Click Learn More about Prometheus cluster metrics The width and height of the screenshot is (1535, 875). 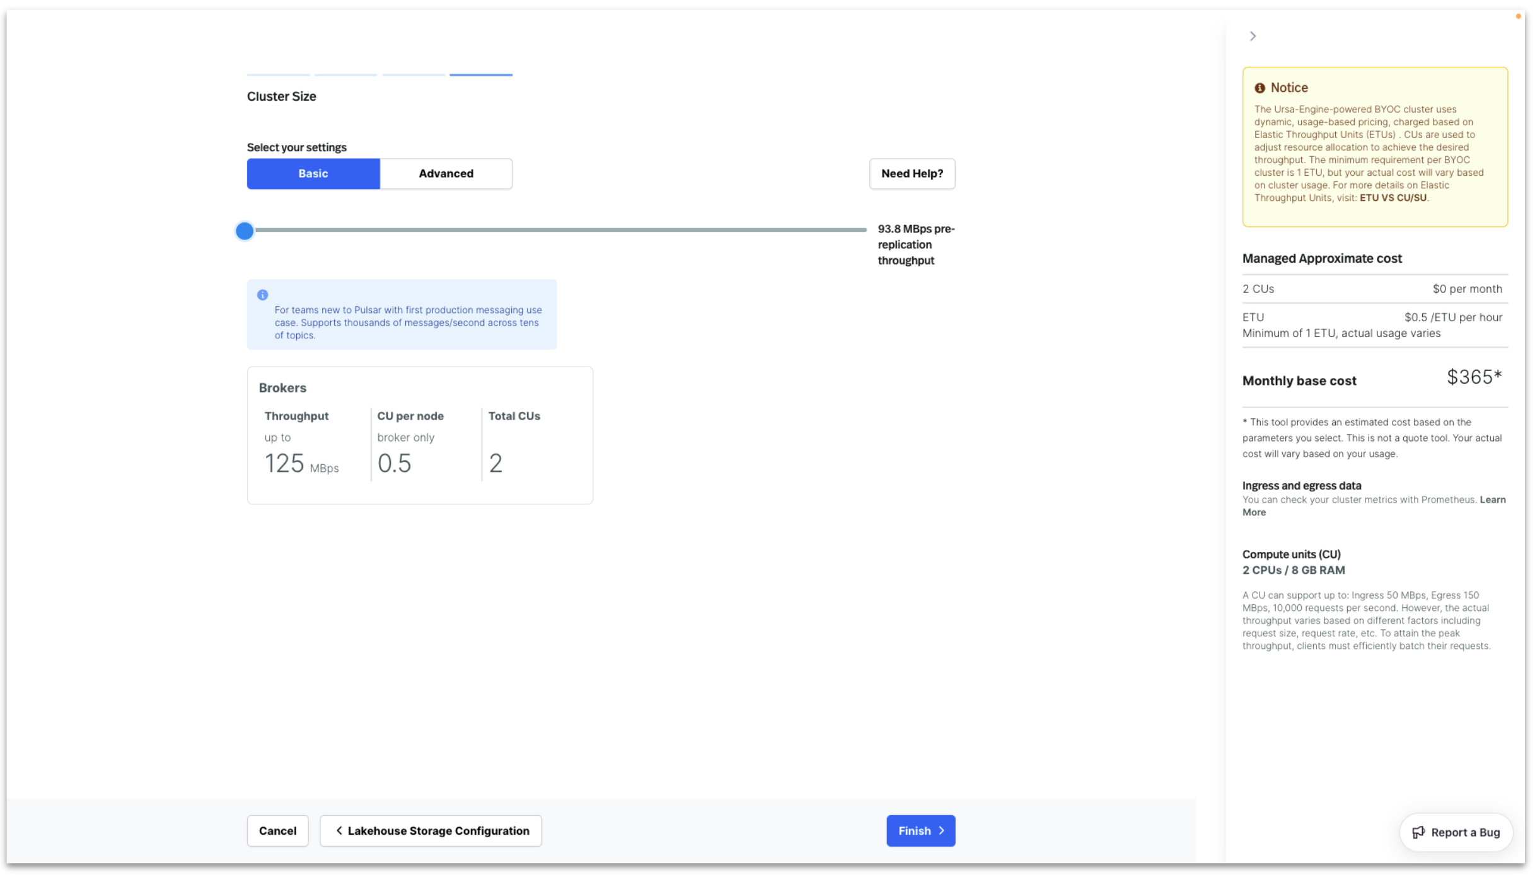(x=1493, y=499)
